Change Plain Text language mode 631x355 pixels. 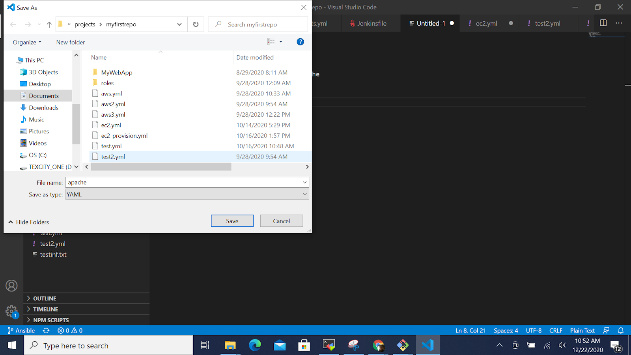click(582, 331)
